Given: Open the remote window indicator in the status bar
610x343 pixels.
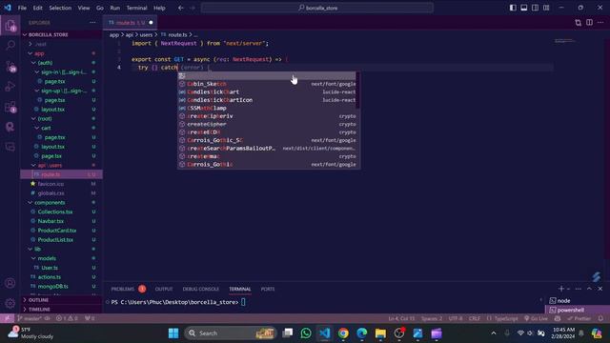Looking at the screenshot, I should tap(7, 318).
